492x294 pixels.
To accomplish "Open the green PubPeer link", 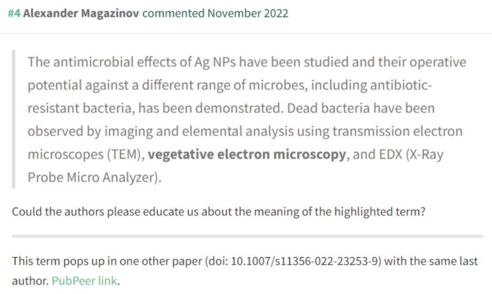I will [84, 280].
